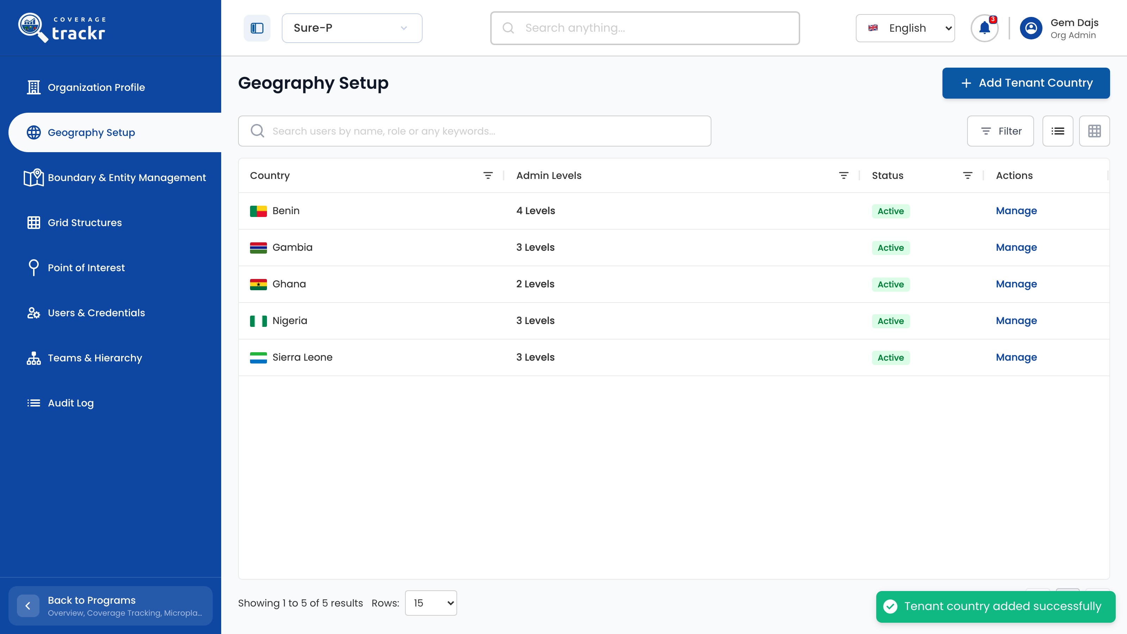Image resolution: width=1127 pixels, height=634 pixels.
Task: Switch to list view
Action: point(1057,131)
